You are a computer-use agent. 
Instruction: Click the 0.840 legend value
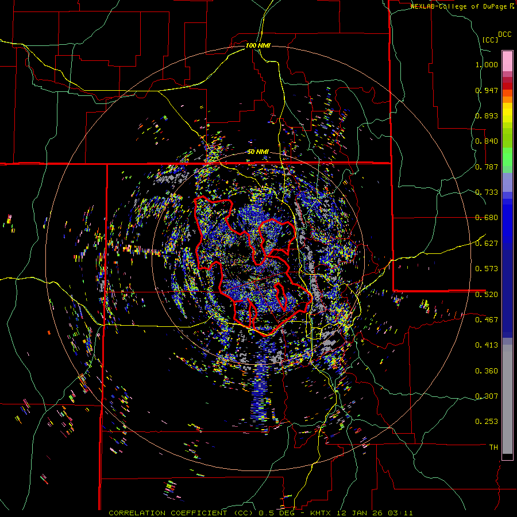pos(487,141)
